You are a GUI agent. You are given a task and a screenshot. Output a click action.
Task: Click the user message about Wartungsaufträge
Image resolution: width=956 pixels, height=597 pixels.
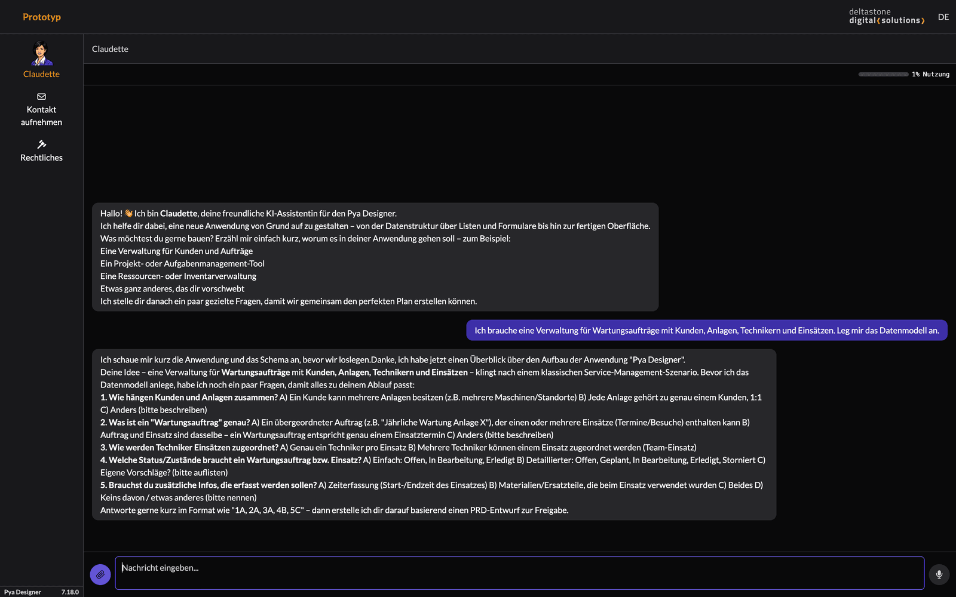point(707,330)
